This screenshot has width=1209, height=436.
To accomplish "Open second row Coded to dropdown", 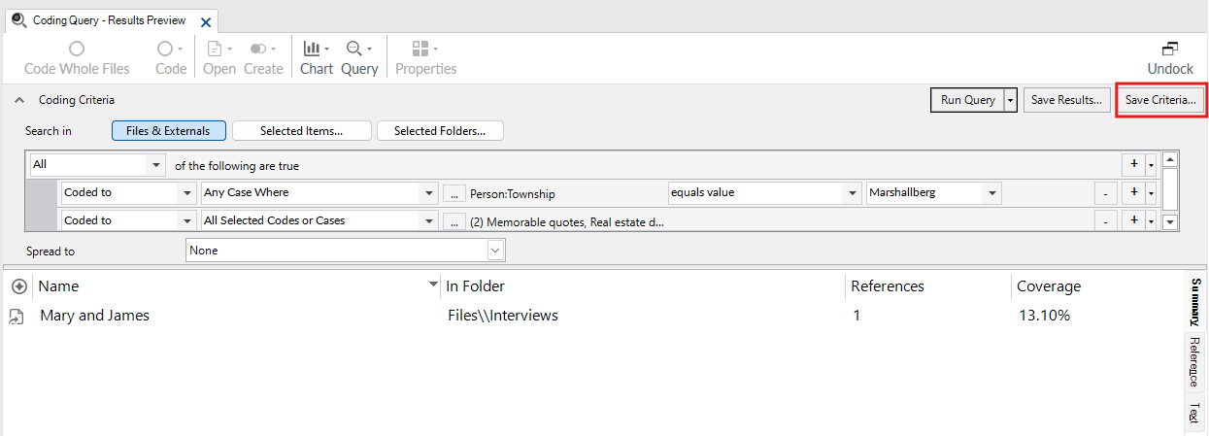I will click(x=186, y=220).
